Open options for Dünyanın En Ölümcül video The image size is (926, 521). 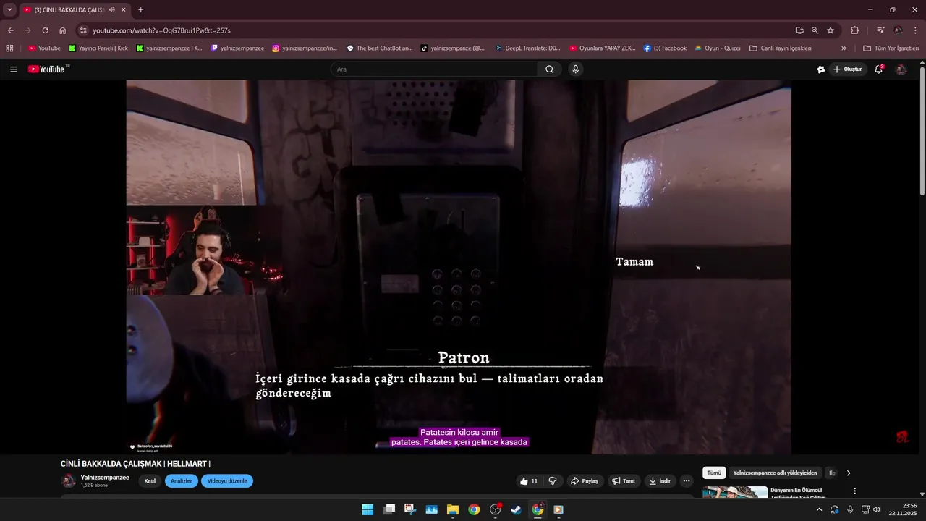click(854, 491)
